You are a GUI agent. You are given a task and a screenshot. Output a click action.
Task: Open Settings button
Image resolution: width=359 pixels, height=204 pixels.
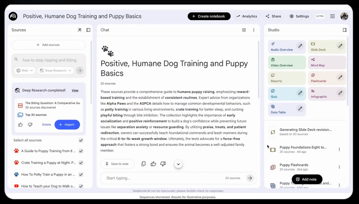[x=299, y=16]
